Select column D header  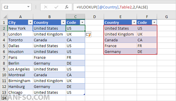[94, 17]
